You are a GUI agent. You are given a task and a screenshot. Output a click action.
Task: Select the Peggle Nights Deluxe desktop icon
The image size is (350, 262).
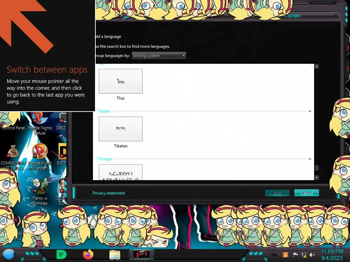40,123
